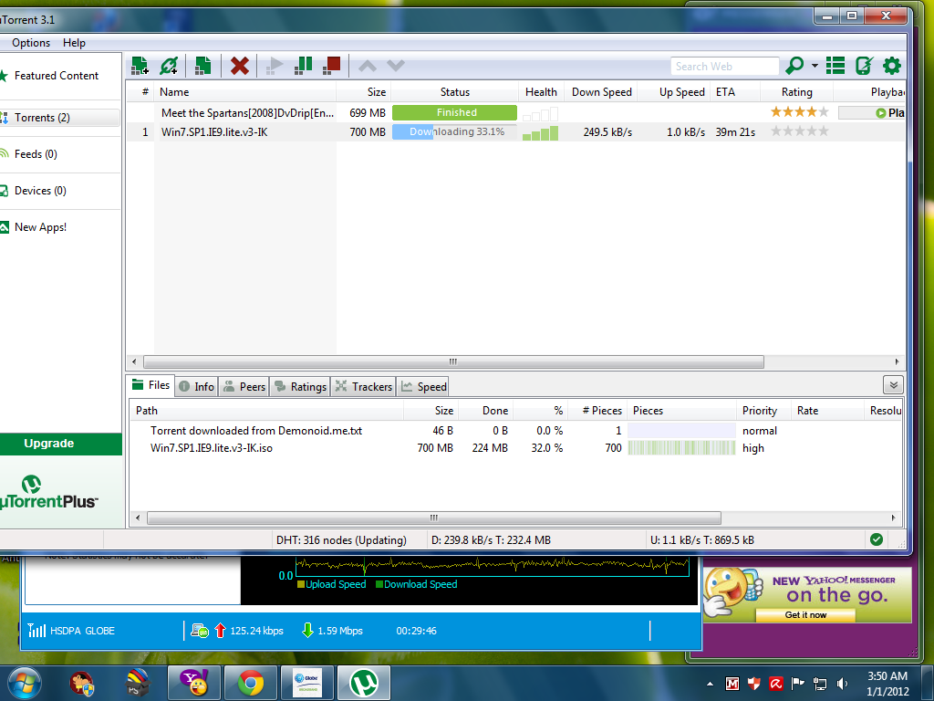This screenshot has height=701, width=934.
Task: Click Add Torrent from URL icon
Action: [x=169, y=66]
